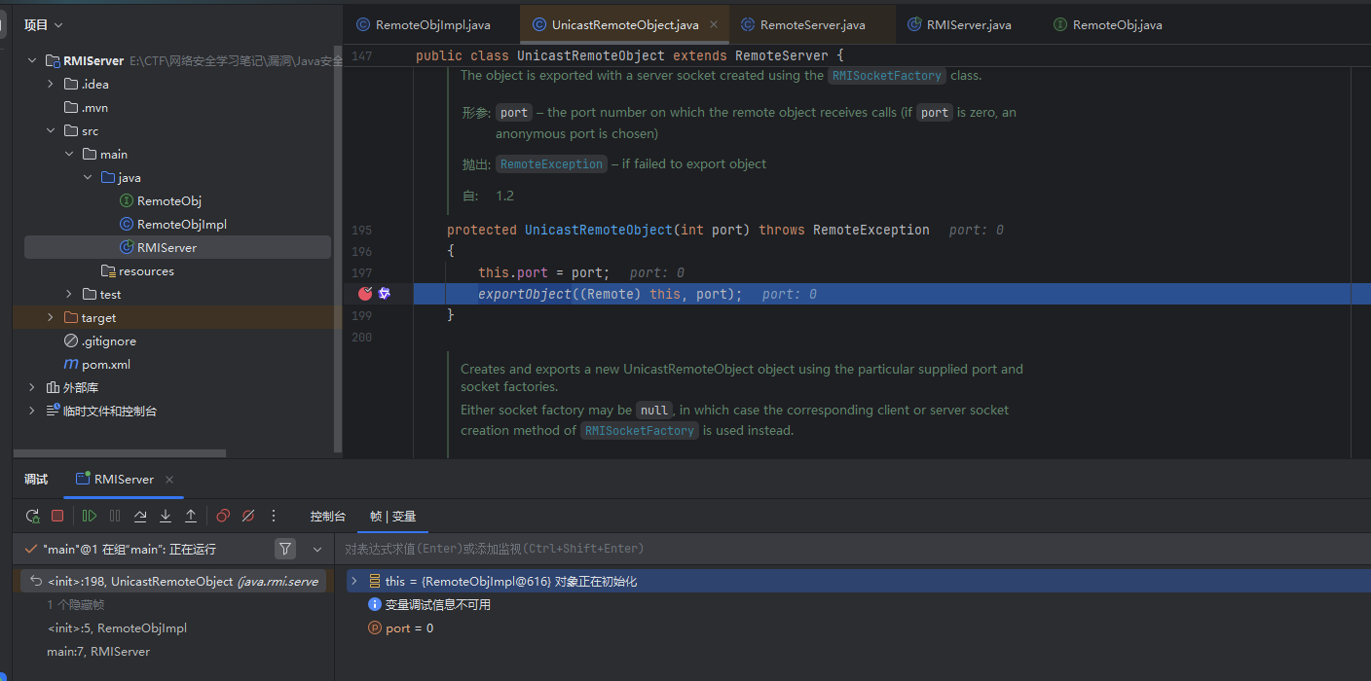Toggle the frames filter button
The image size is (1371, 681).
point(284,550)
